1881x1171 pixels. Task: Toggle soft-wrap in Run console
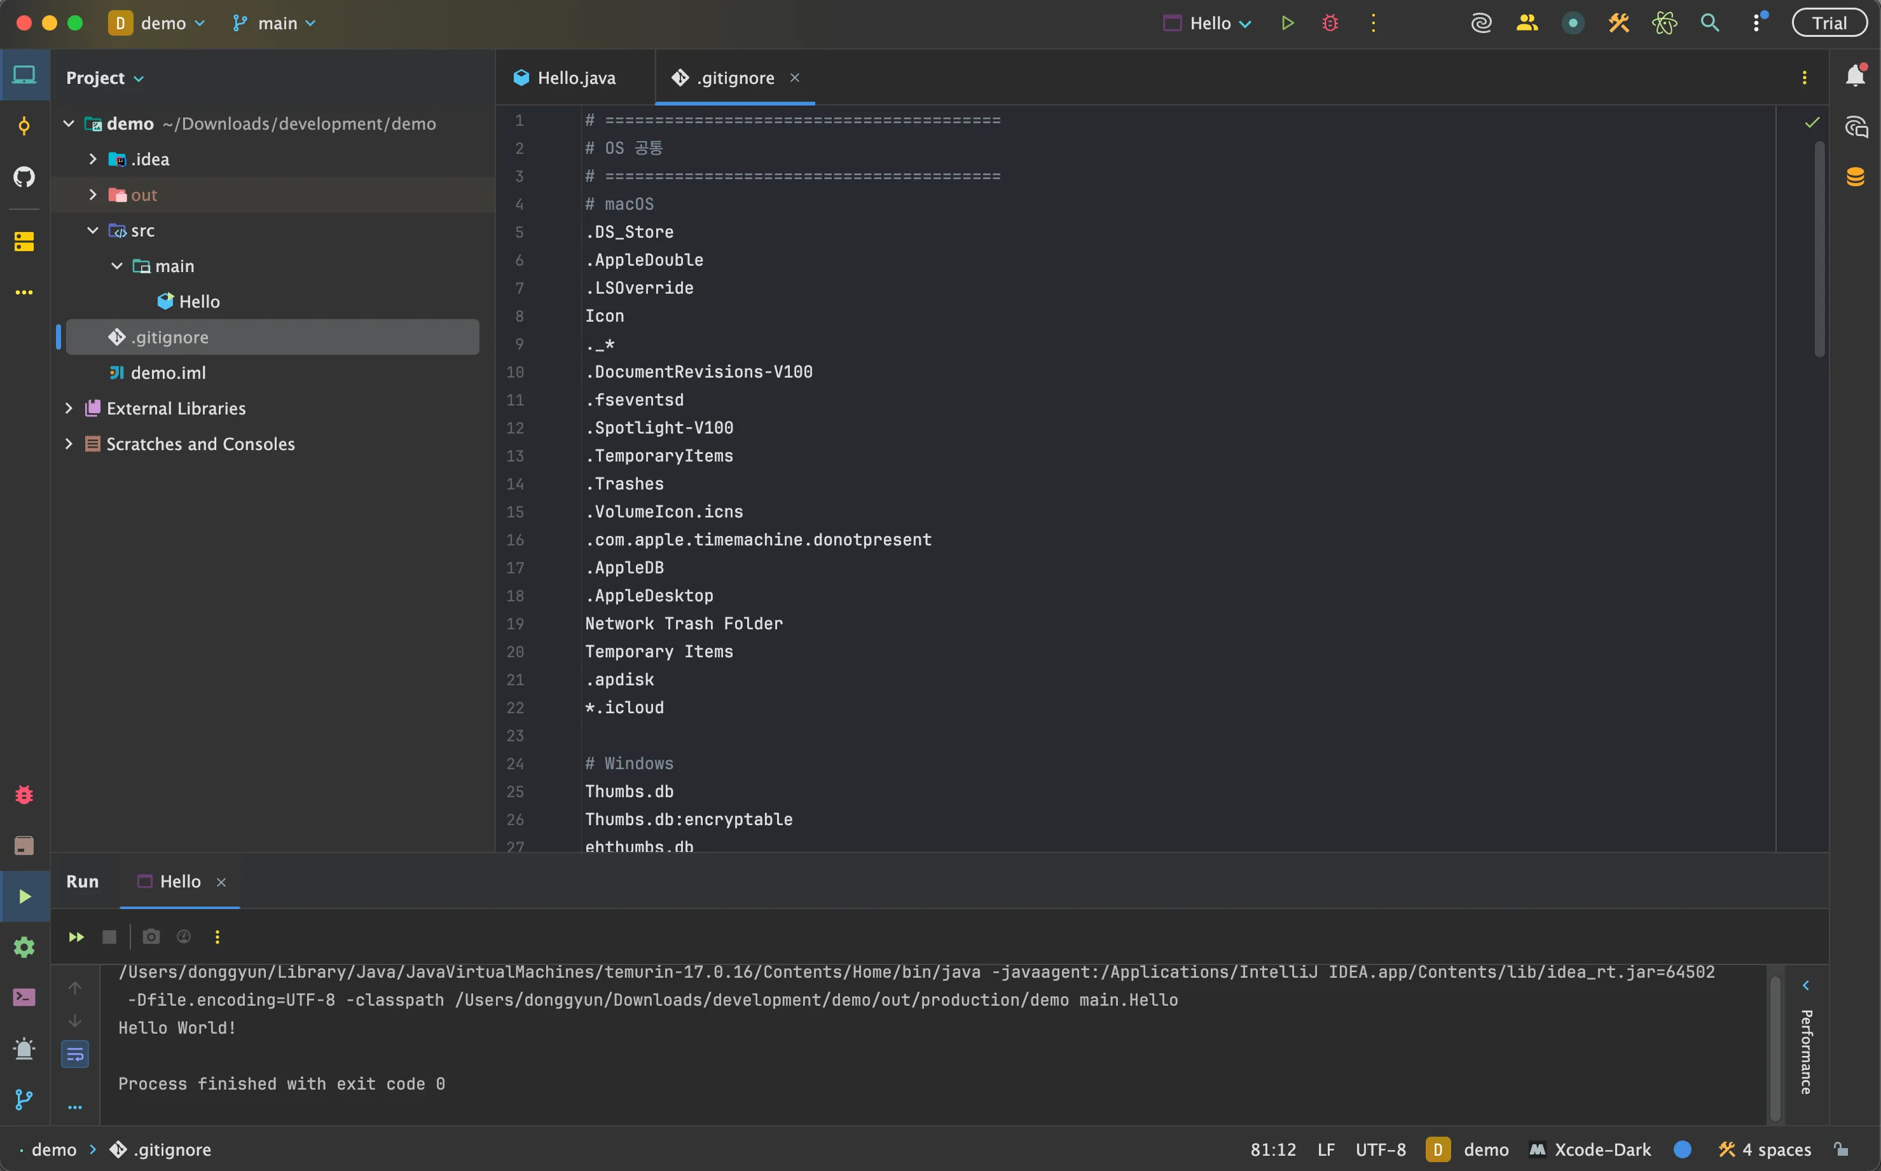coord(75,1054)
